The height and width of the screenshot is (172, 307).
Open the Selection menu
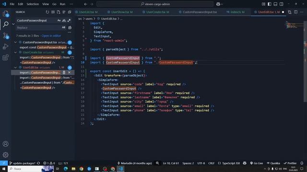[33, 4]
